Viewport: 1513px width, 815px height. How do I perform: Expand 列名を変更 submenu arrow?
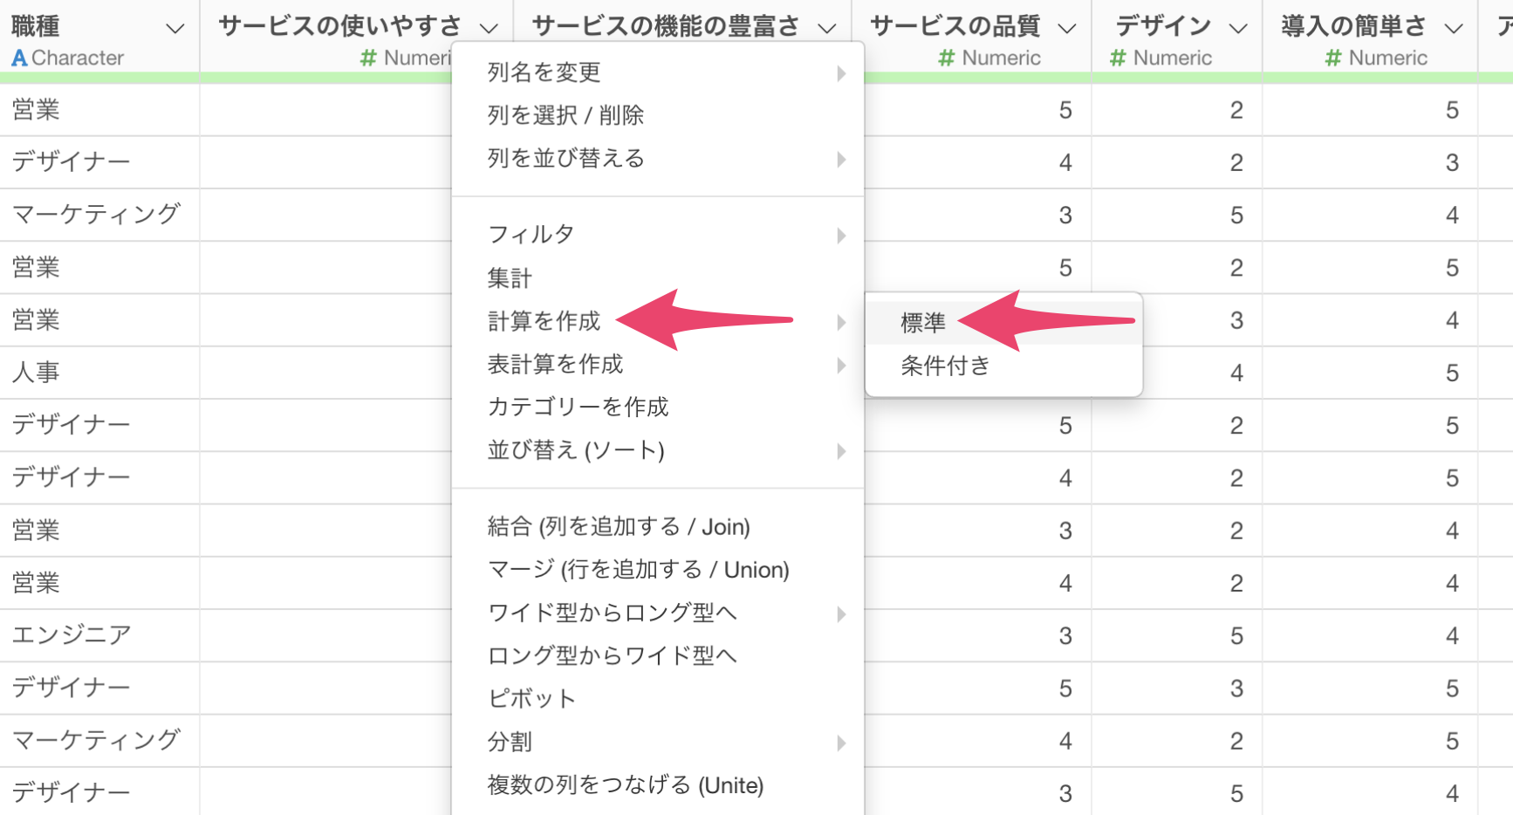coord(840,73)
